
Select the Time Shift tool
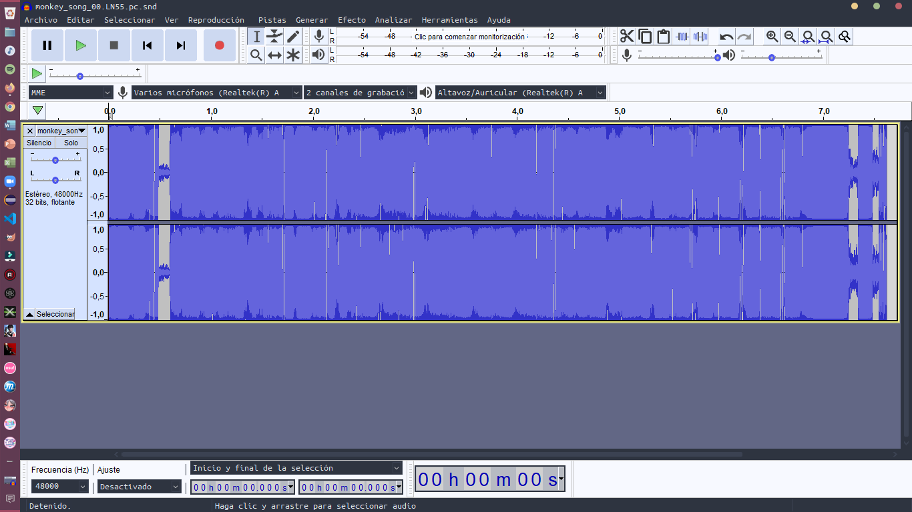[x=274, y=55]
